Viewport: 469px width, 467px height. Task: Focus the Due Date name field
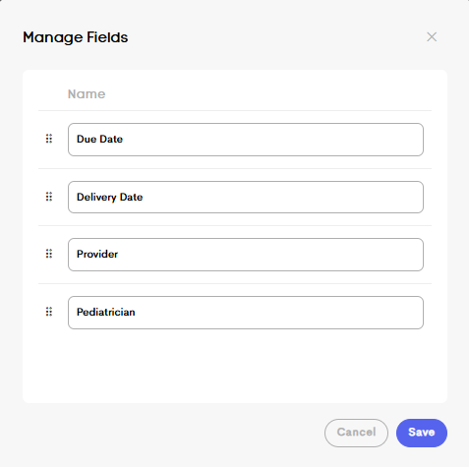(x=246, y=140)
